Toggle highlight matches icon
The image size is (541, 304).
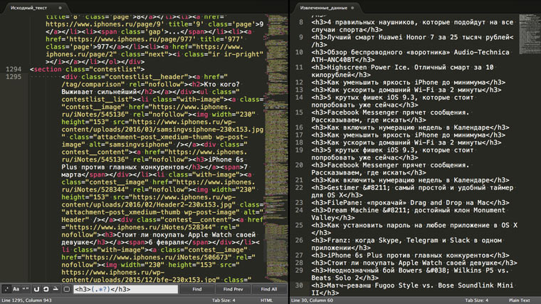coord(56,289)
